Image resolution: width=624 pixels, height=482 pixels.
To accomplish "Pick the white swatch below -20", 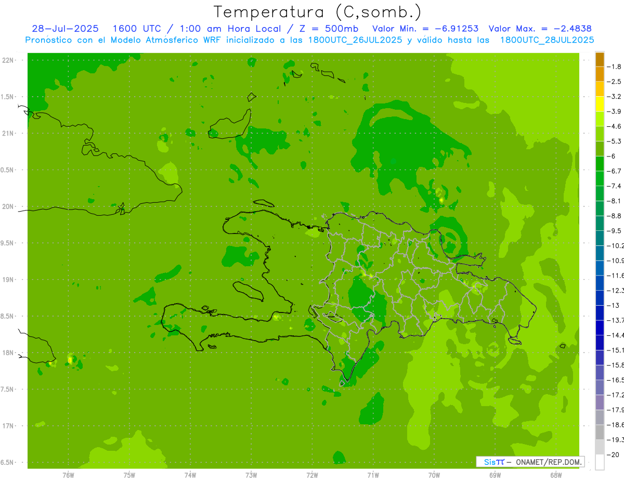I will point(600,462).
